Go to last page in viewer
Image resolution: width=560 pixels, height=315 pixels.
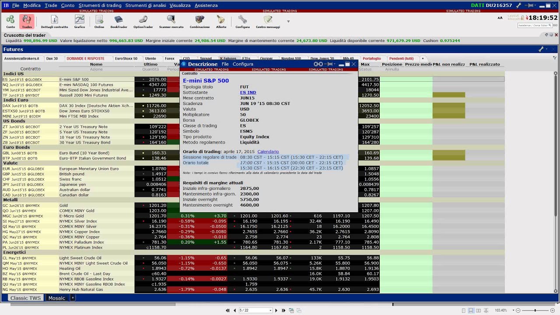[283, 310]
